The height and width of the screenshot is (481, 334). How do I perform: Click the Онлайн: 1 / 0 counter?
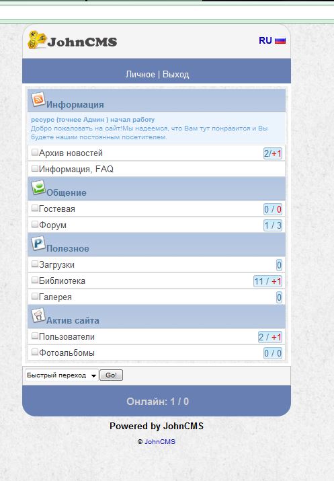pos(157,402)
